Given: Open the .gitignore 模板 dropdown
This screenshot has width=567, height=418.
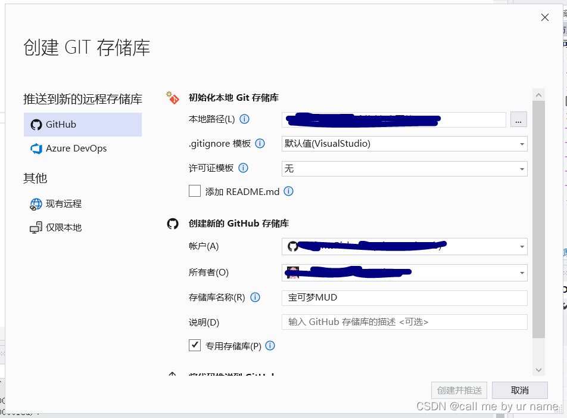Looking at the screenshot, I should pyautogui.click(x=522, y=143).
